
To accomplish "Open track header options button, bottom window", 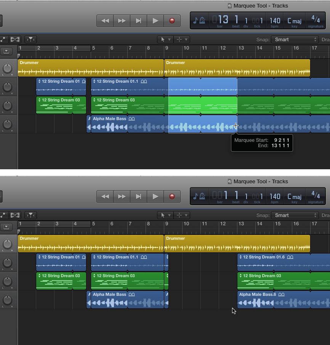I will click(6, 227).
